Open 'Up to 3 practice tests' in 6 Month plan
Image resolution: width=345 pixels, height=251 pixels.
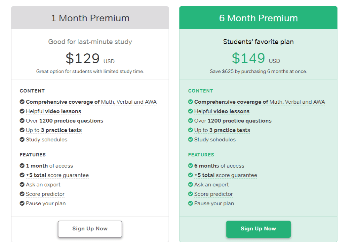[x=222, y=130]
